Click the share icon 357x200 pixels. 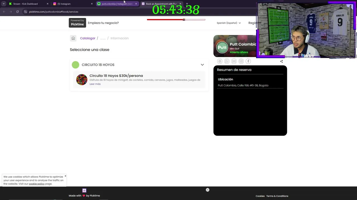pyautogui.click(x=281, y=61)
